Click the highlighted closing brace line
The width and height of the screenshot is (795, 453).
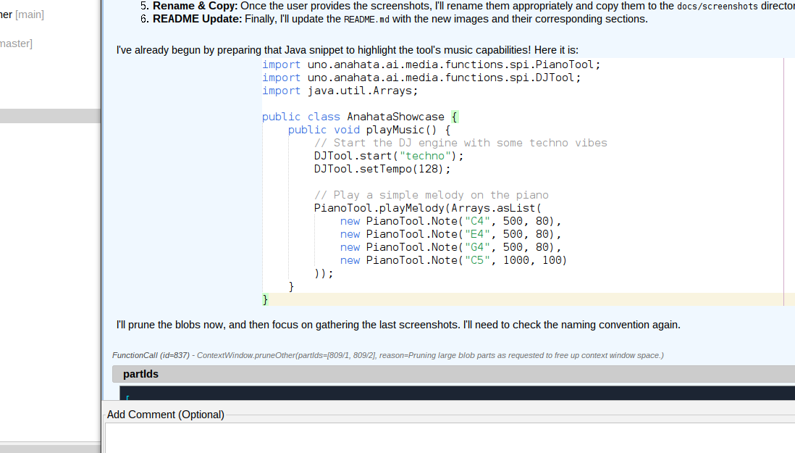[x=264, y=299]
